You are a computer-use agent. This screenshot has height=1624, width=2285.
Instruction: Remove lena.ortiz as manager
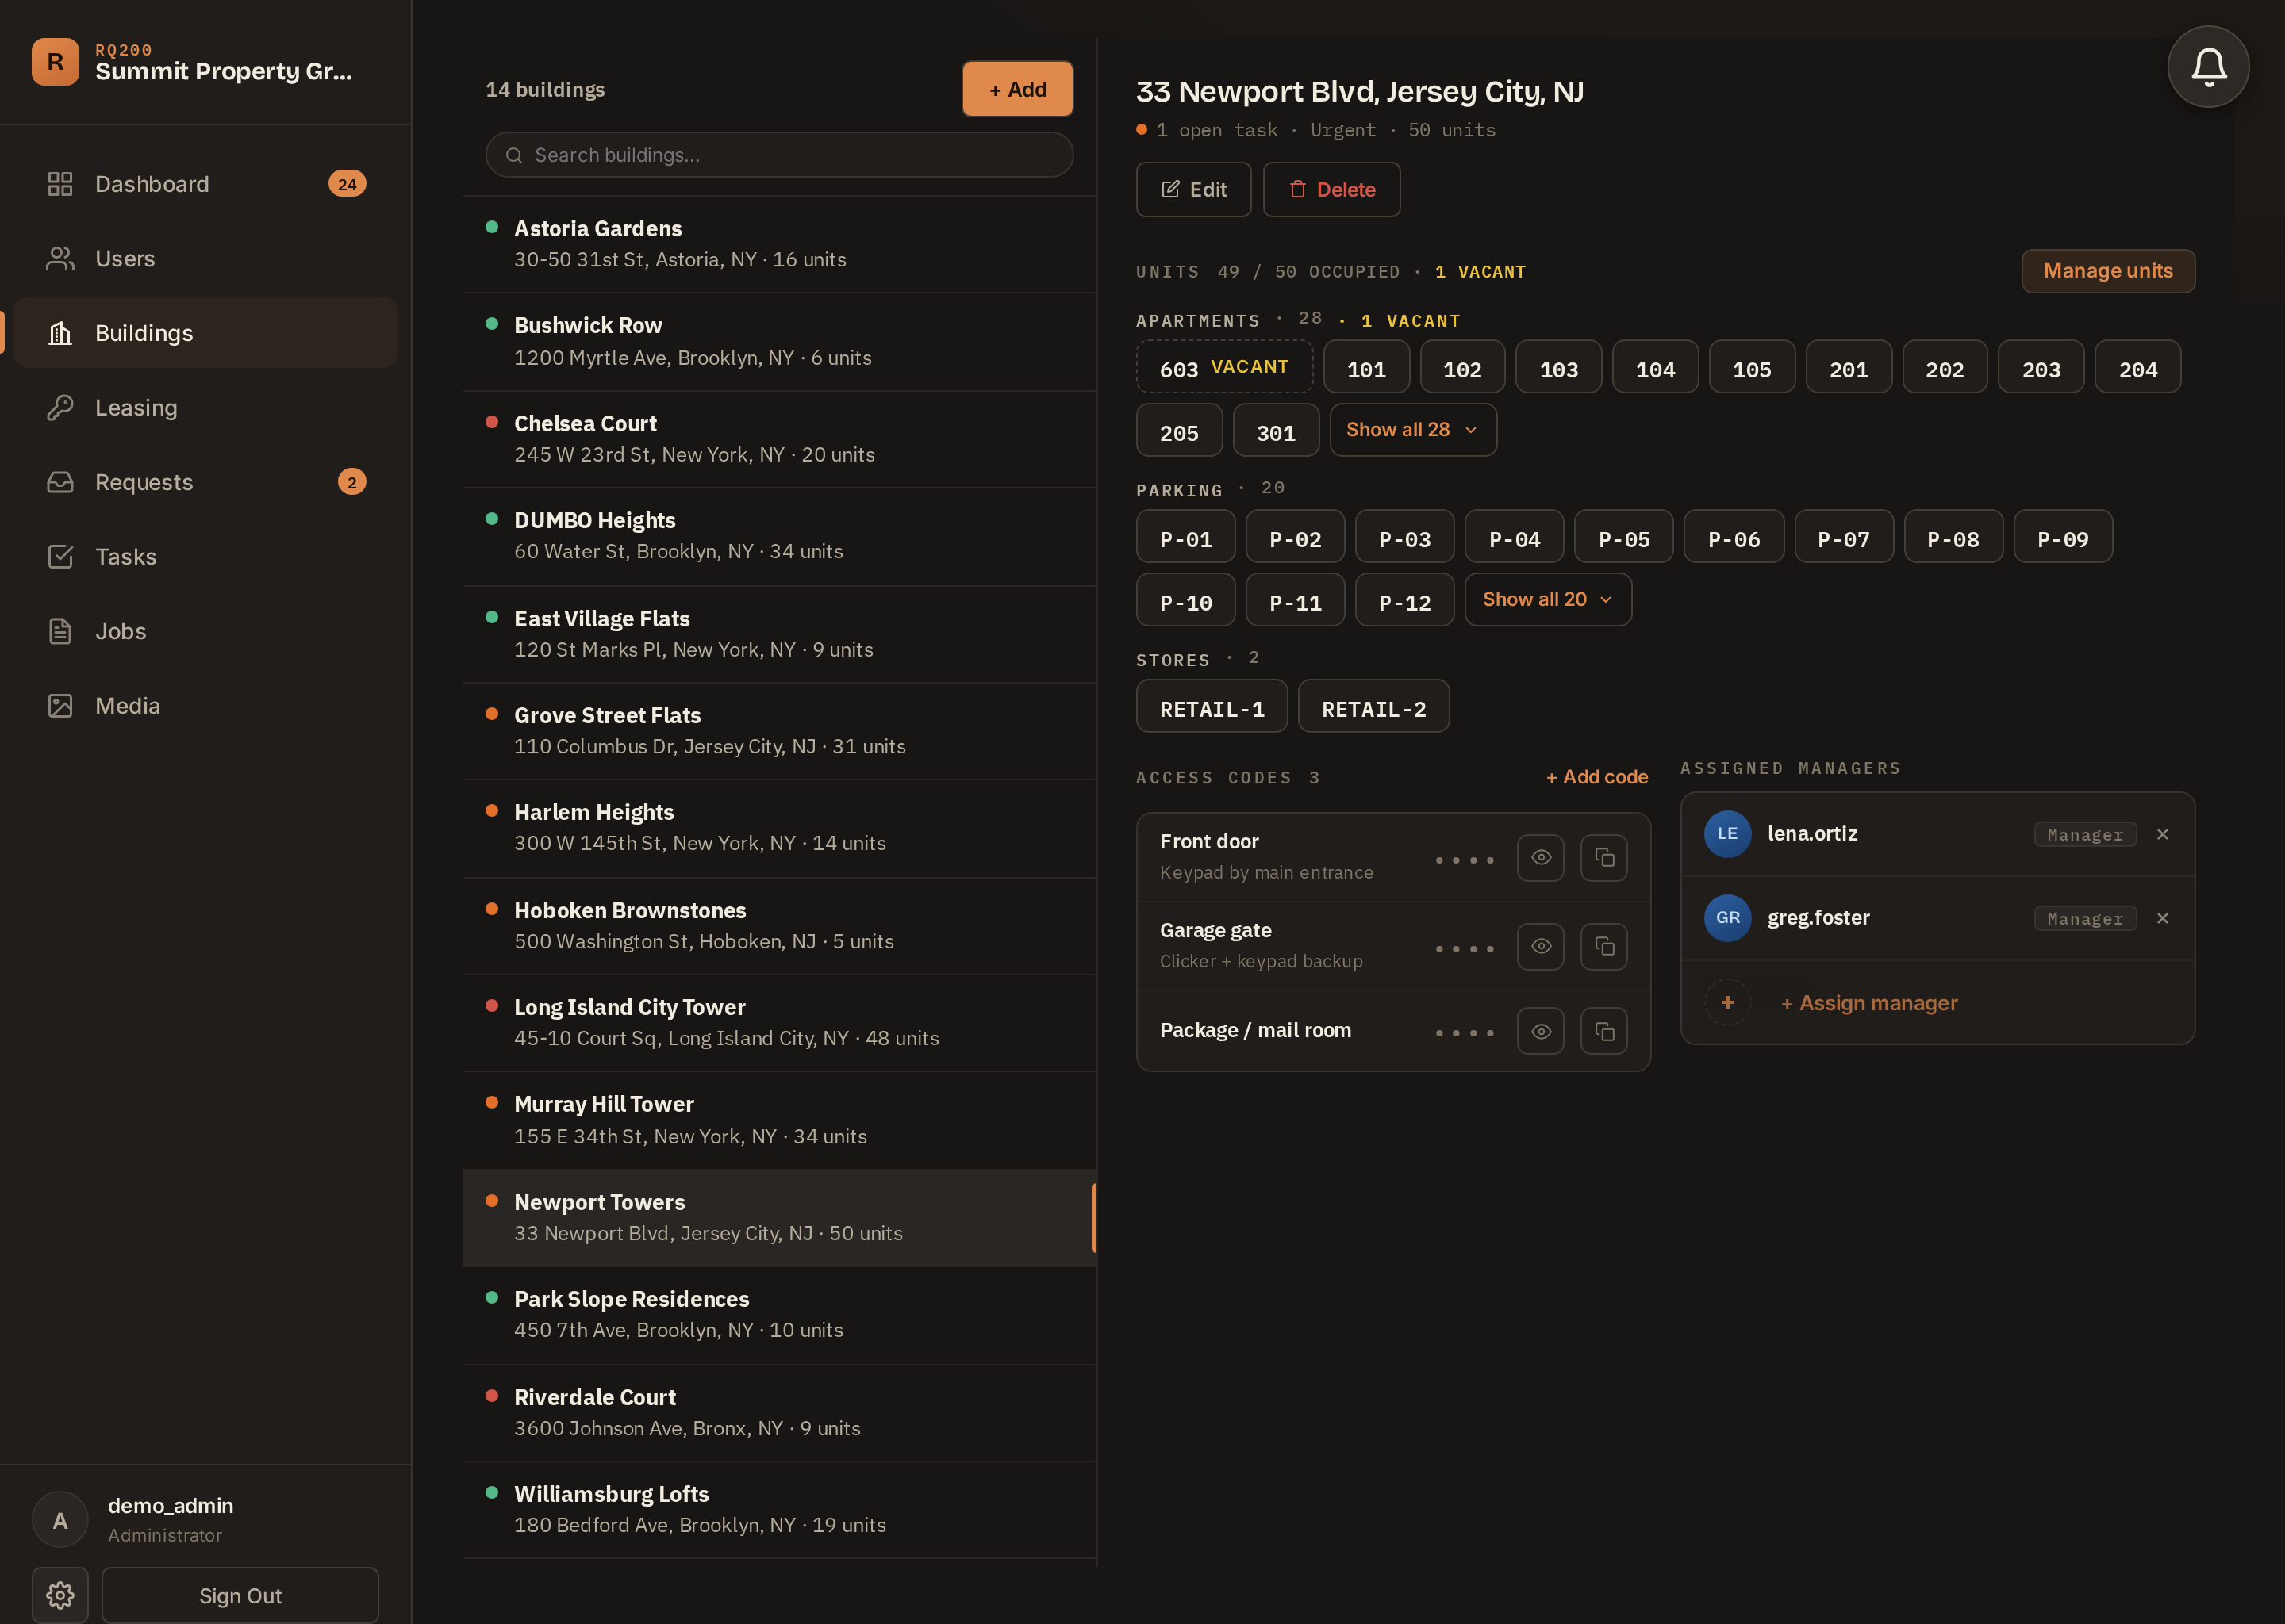(2163, 834)
